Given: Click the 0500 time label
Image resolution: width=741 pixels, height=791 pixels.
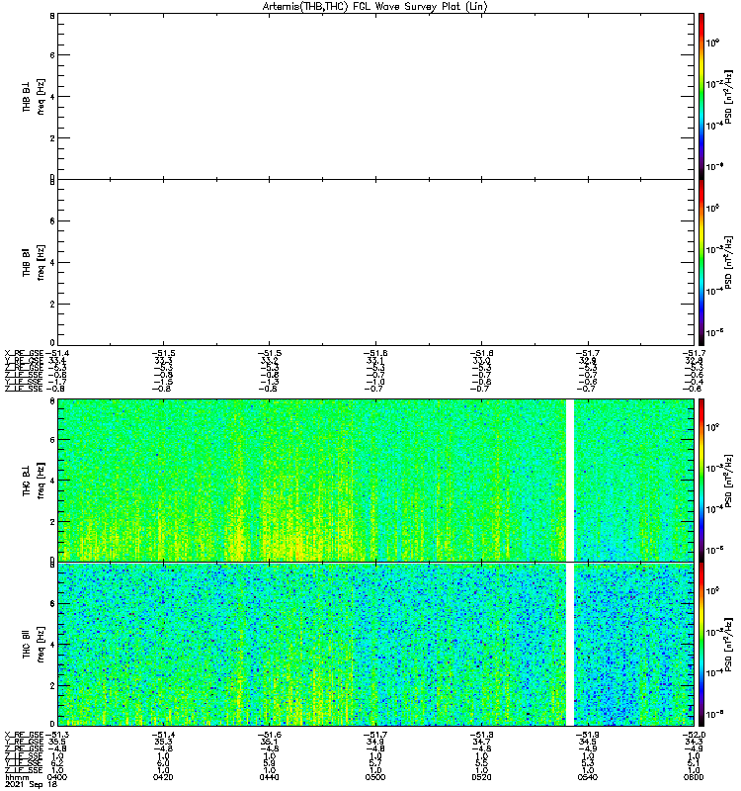Looking at the screenshot, I should click(375, 777).
